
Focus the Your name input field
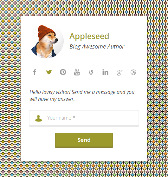(84, 118)
